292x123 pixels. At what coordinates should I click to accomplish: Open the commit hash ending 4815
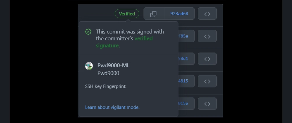(x=183, y=81)
